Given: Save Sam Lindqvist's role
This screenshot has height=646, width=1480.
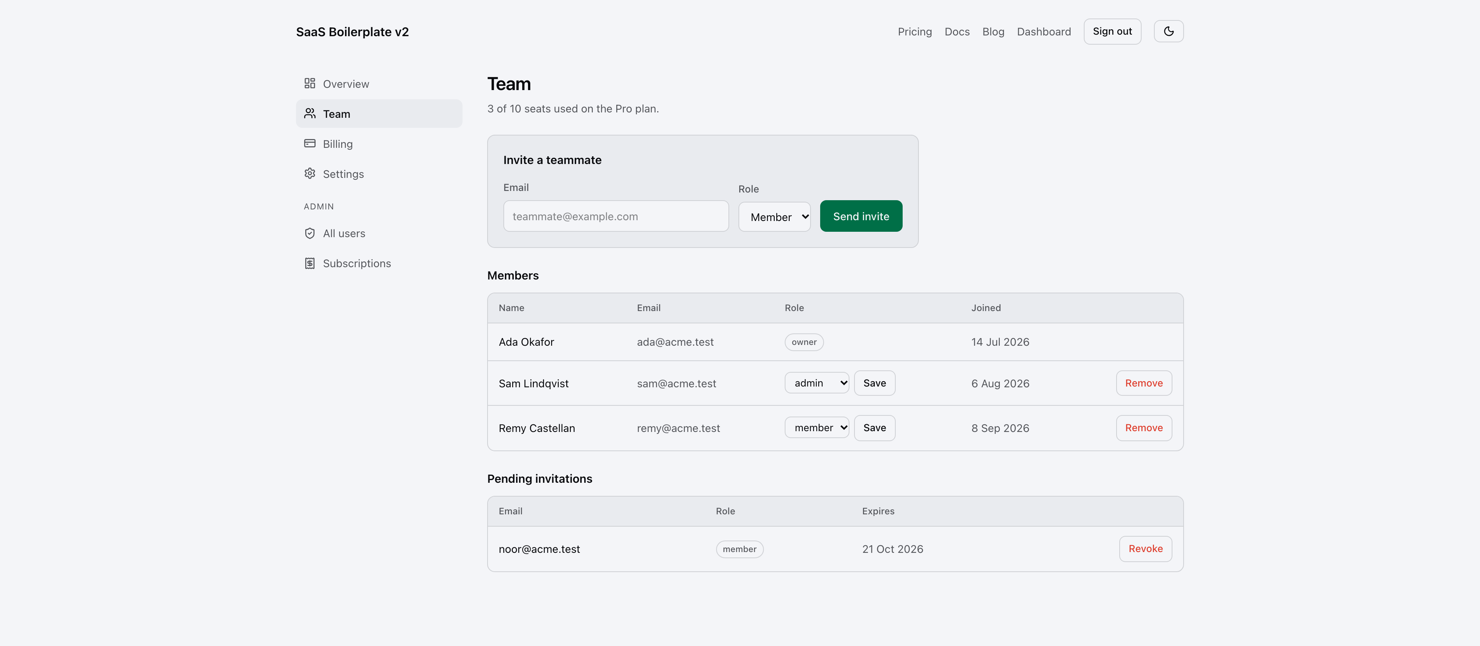Looking at the screenshot, I should click(x=875, y=383).
